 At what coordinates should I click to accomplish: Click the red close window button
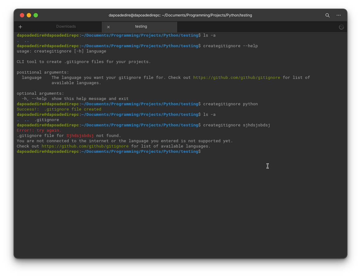pos(22,15)
